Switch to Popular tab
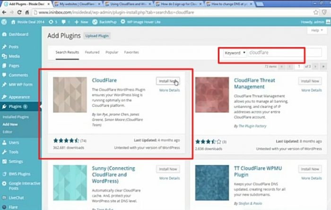331x210 pixels. [112, 52]
